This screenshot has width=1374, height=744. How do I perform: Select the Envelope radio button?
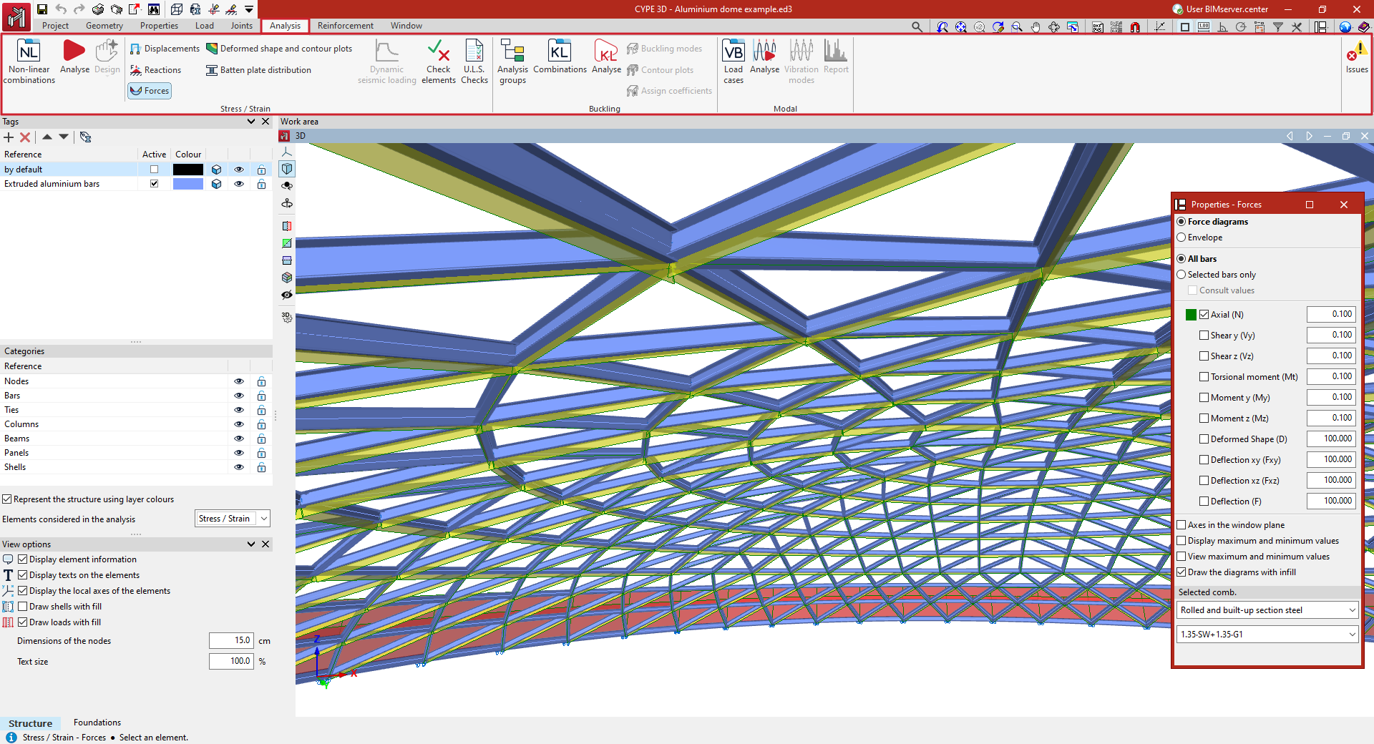[x=1181, y=238]
